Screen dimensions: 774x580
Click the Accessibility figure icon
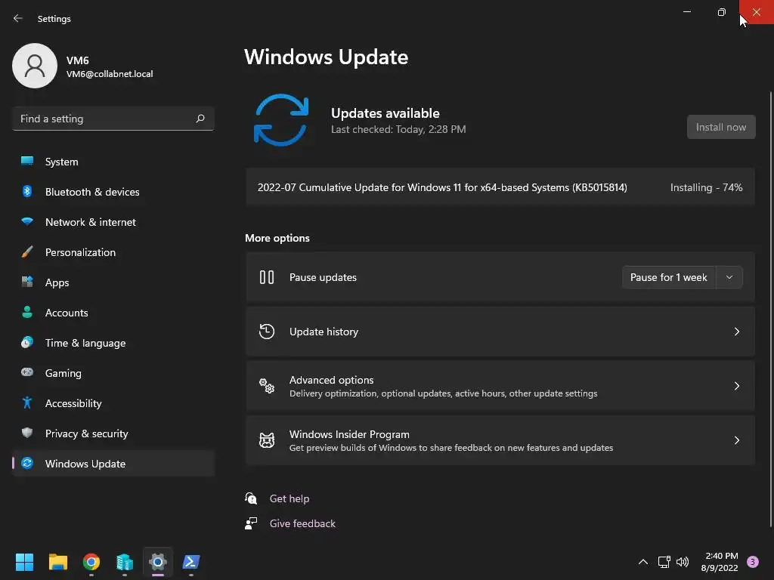pyautogui.click(x=27, y=403)
